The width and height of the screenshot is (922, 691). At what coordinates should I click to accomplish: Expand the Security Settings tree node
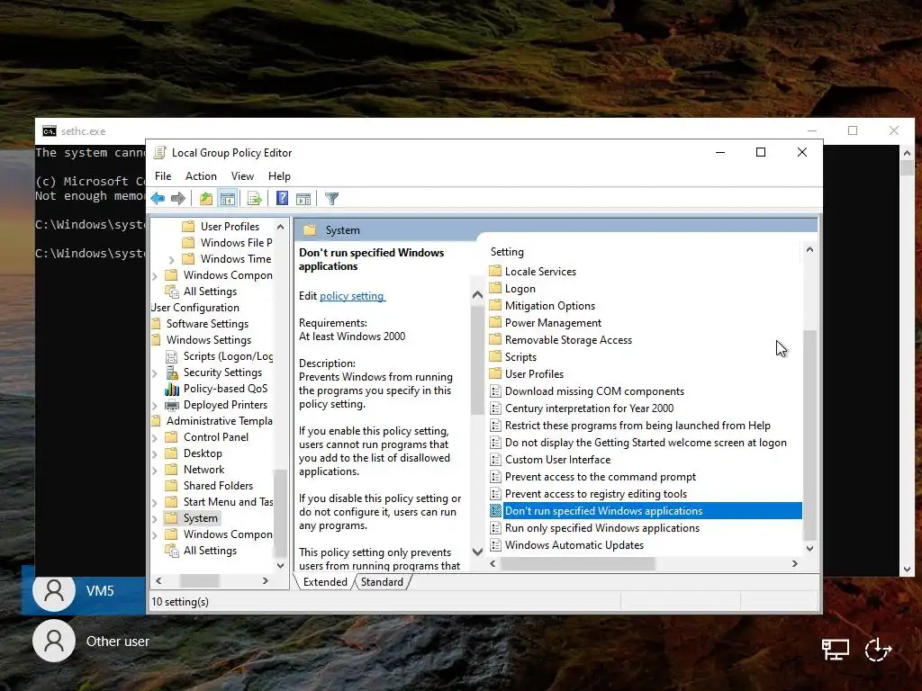pos(155,373)
